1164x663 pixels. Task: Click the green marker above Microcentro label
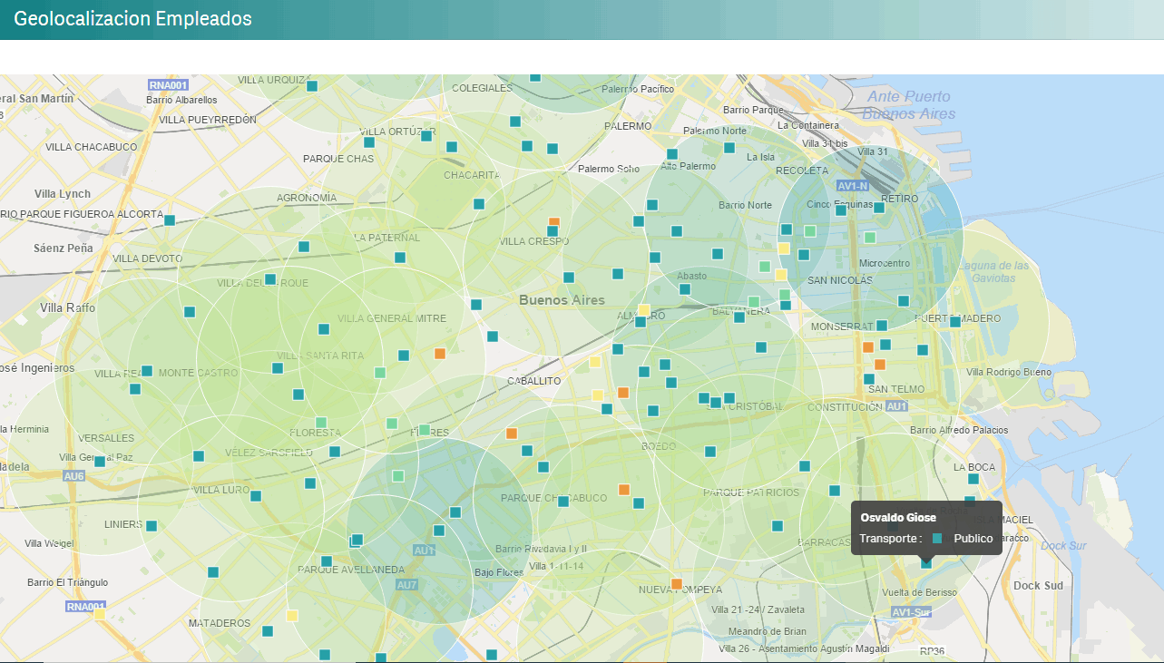(870, 238)
